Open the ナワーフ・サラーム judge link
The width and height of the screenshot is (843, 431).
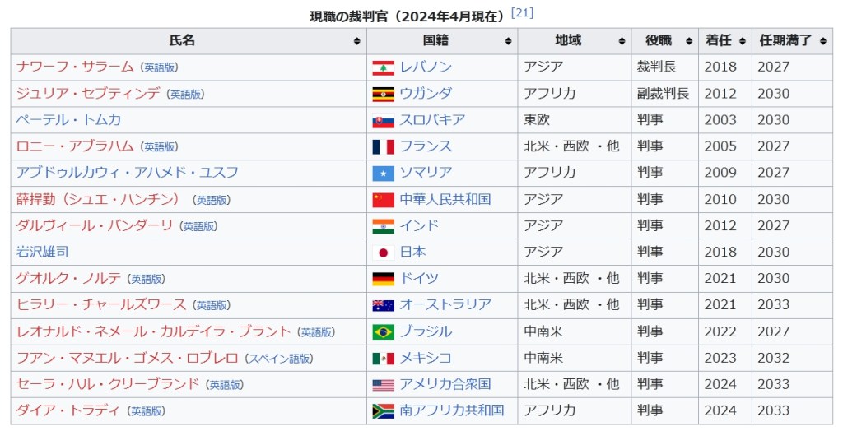tap(75, 67)
